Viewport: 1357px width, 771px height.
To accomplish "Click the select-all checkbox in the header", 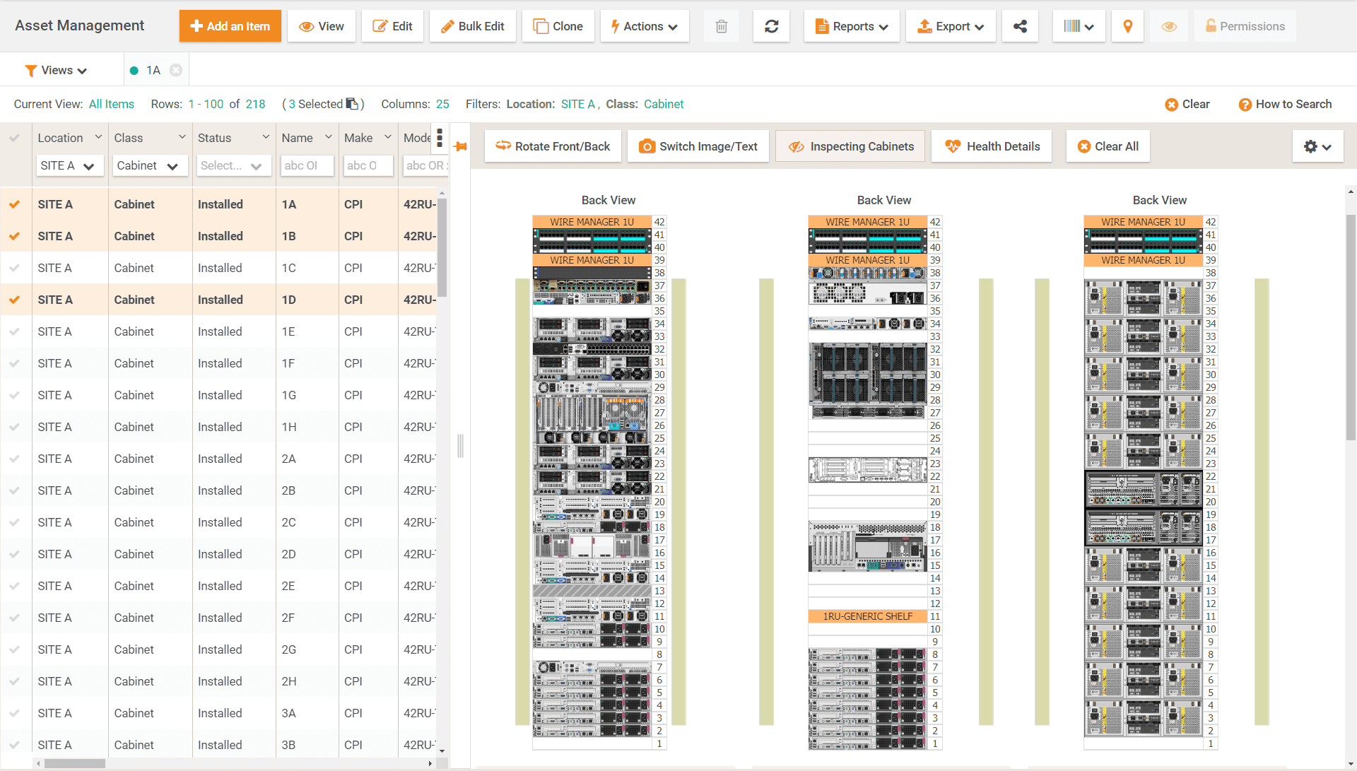I will pos(15,137).
